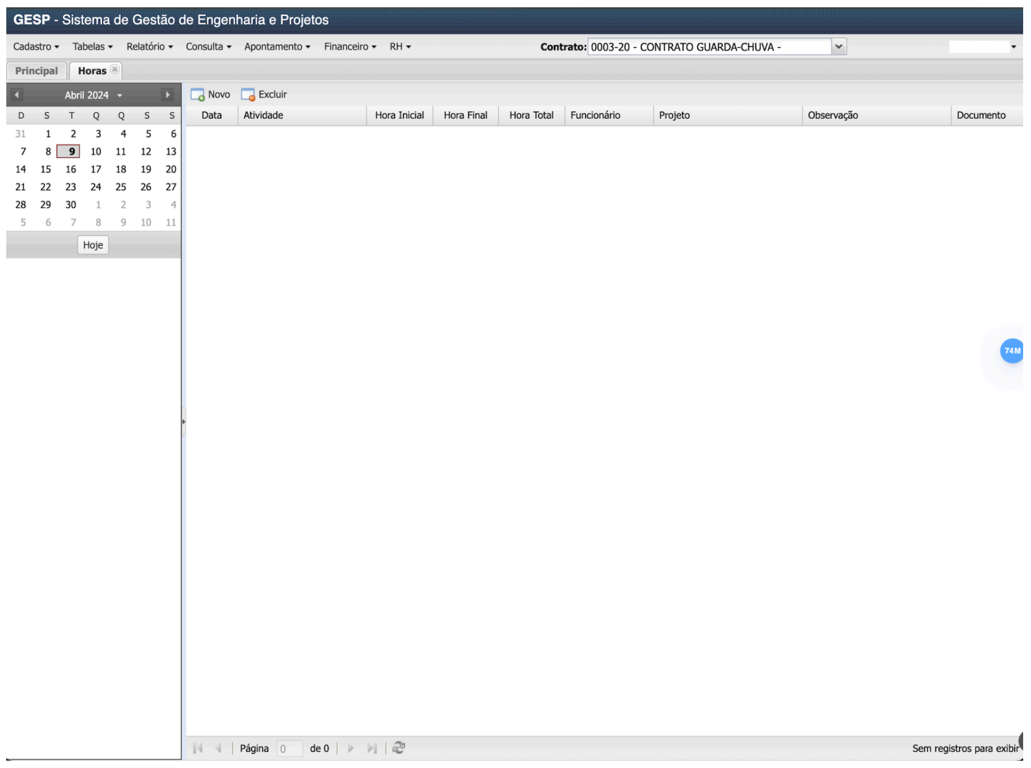Go to previous month in calendar

click(17, 95)
